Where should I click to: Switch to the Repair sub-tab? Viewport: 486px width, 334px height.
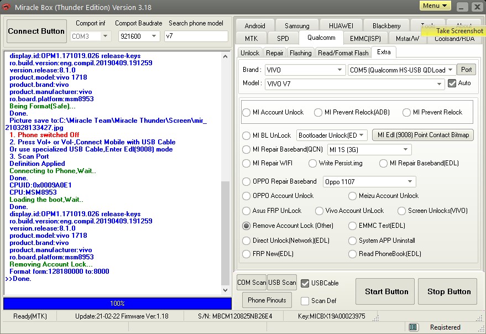(x=275, y=53)
